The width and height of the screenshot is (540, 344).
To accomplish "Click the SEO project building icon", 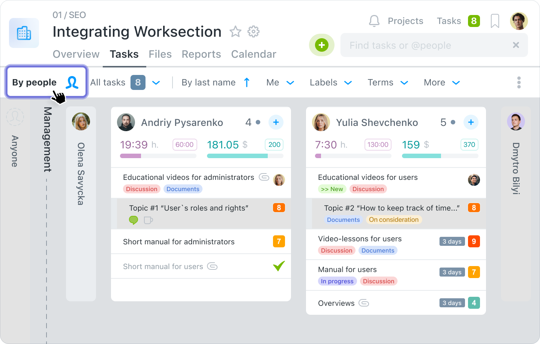I will (24, 33).
